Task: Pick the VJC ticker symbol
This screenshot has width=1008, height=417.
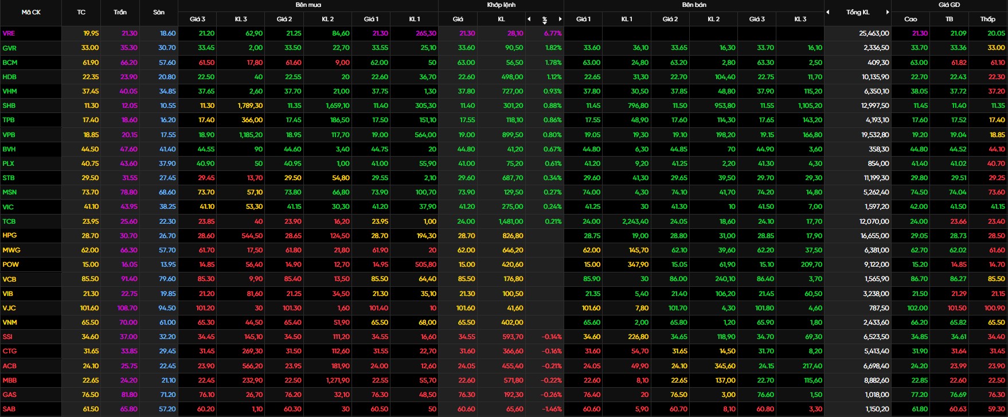Action: click(9, 308)
